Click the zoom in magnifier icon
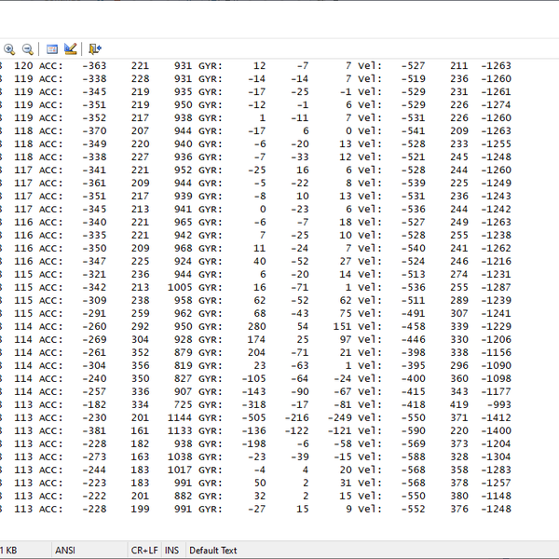Viewport: 559px width, 559px height. (x=9, y=48)
